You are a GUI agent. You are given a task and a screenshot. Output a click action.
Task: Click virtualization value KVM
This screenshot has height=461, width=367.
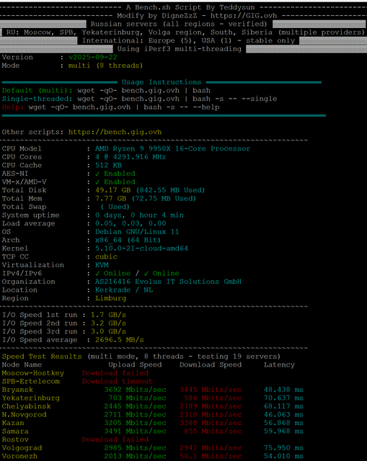coord(102,264)
